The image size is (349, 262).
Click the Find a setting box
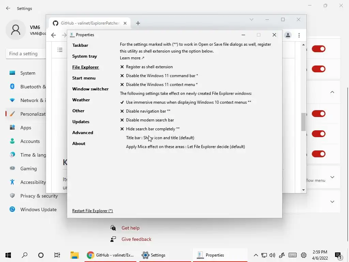tap(26, 54)
